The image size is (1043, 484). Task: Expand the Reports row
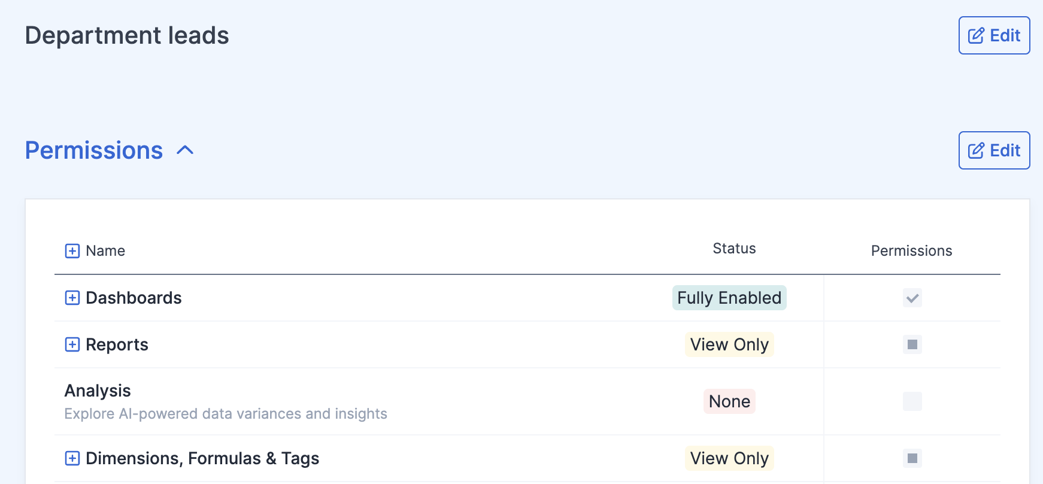pos(72,344)
